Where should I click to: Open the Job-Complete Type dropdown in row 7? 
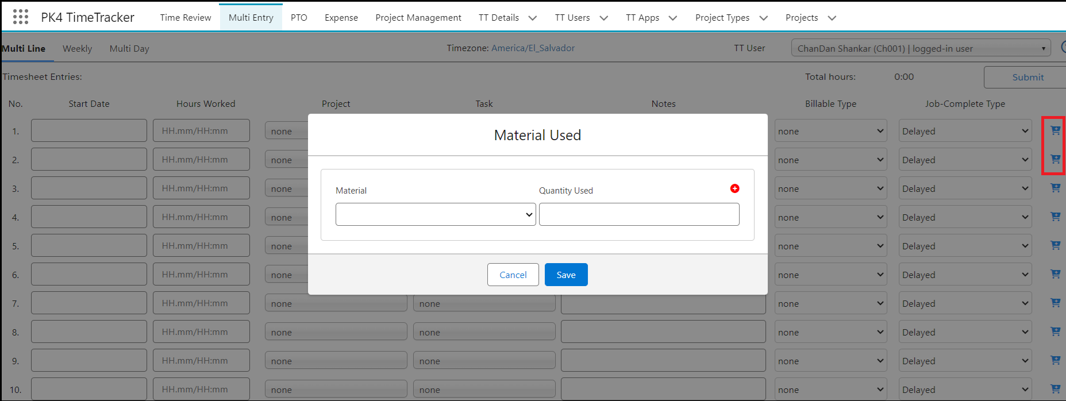[965, 303]
